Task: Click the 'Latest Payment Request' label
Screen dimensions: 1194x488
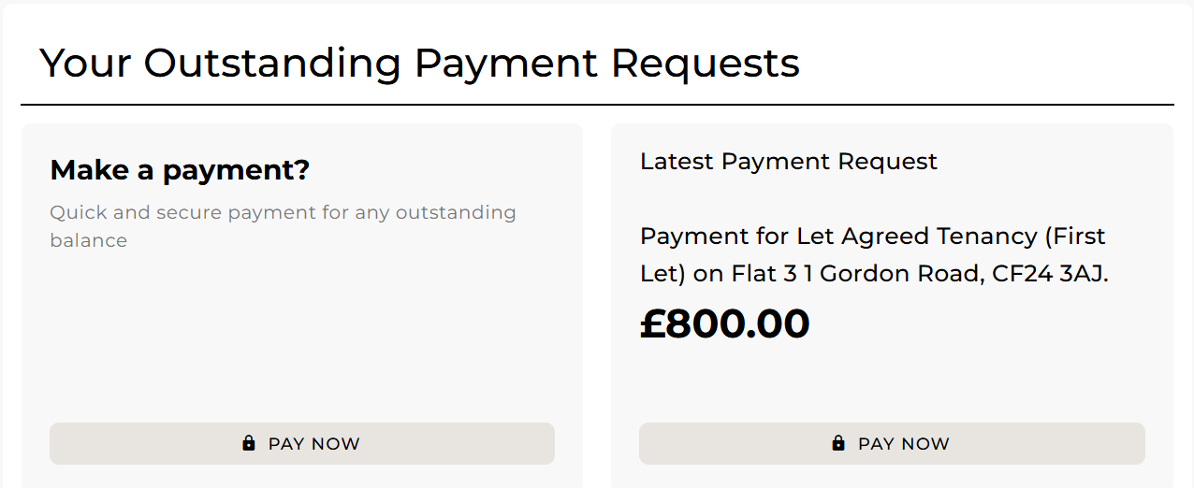Action: pos(788,161)
